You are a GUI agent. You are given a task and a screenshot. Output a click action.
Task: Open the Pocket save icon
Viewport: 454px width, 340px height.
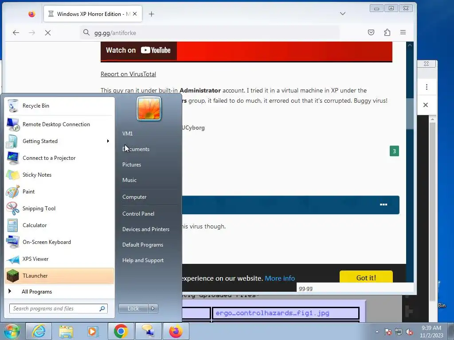371,32
